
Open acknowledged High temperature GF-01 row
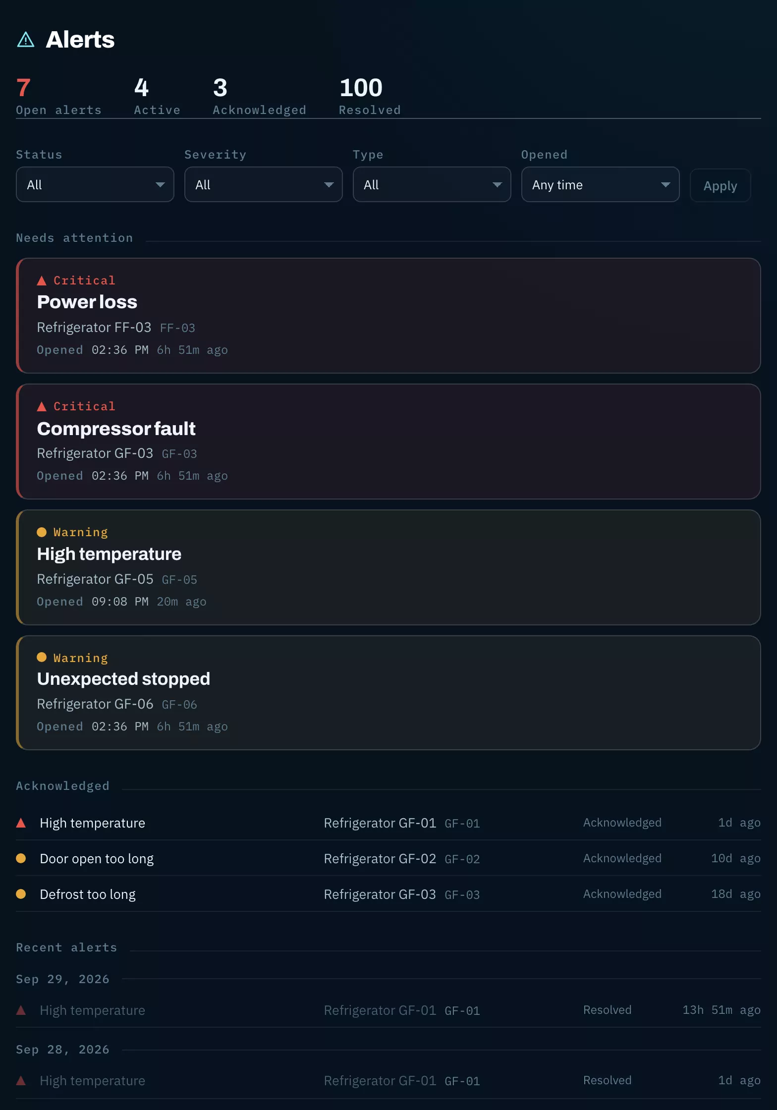pyautogui.click(x=388, y=823)
